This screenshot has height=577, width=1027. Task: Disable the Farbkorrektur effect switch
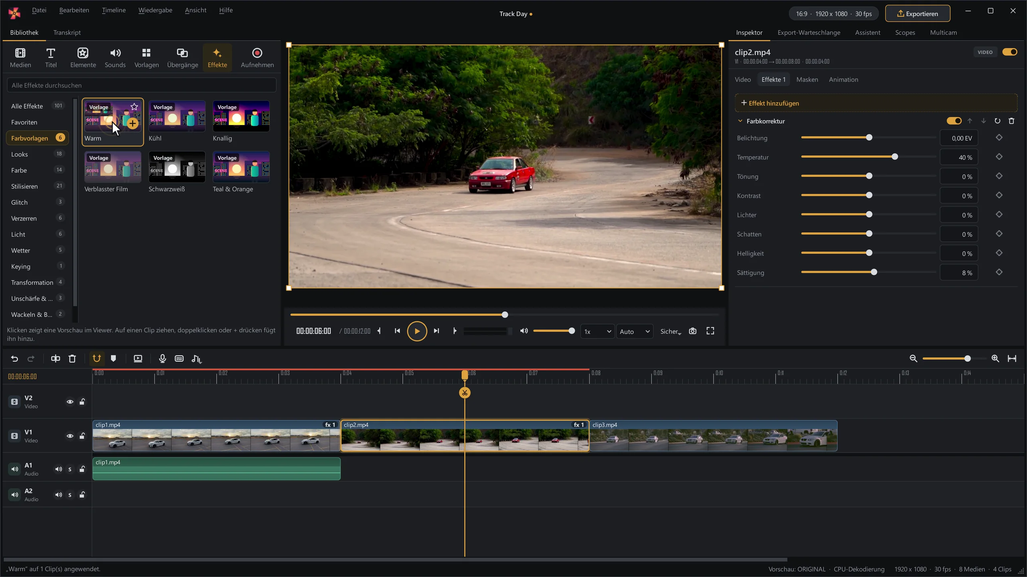(954, 121)
